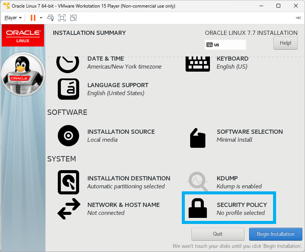
Task: Expand the power options dropdown arrow
Action: pyautogui.click(x=41, y=18)
